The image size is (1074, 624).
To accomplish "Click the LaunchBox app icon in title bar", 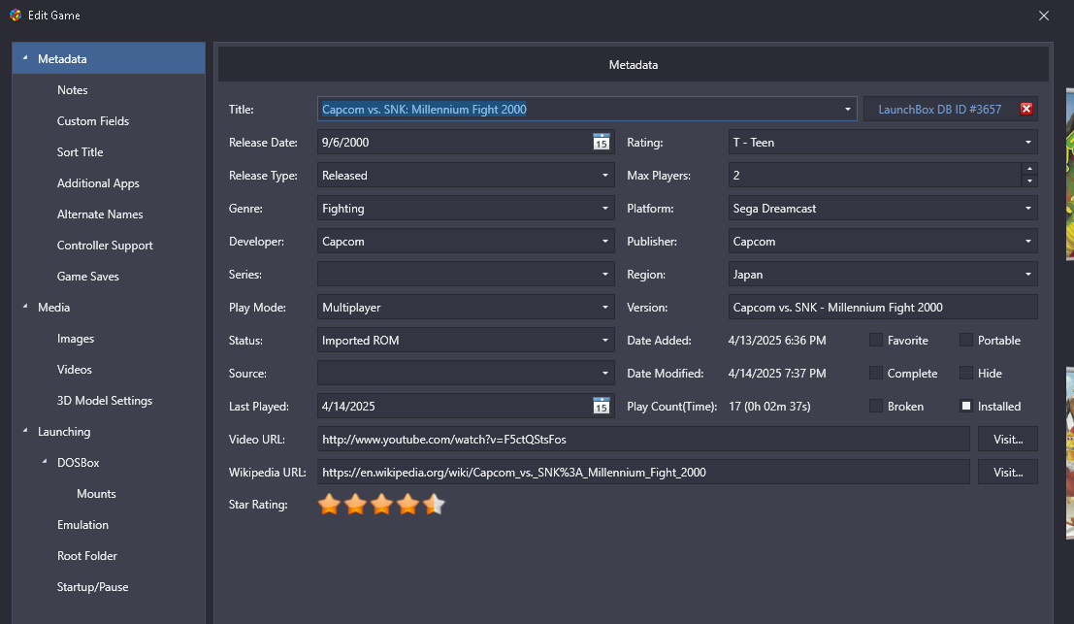I will (16, 16).
